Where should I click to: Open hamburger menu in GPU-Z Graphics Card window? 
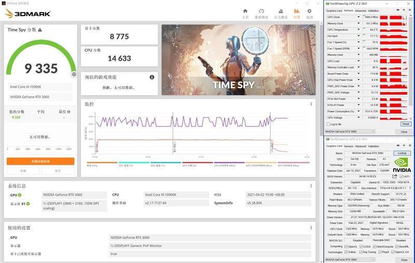[x=410, y=145]
